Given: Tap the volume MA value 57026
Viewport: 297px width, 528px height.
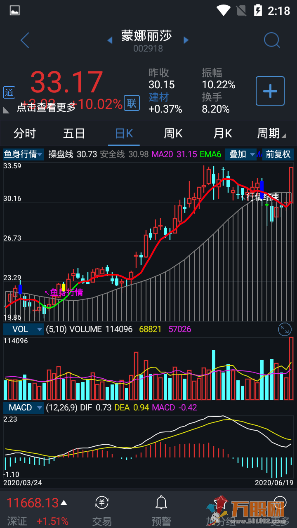Looking at the screenshot, I should 180,329.
